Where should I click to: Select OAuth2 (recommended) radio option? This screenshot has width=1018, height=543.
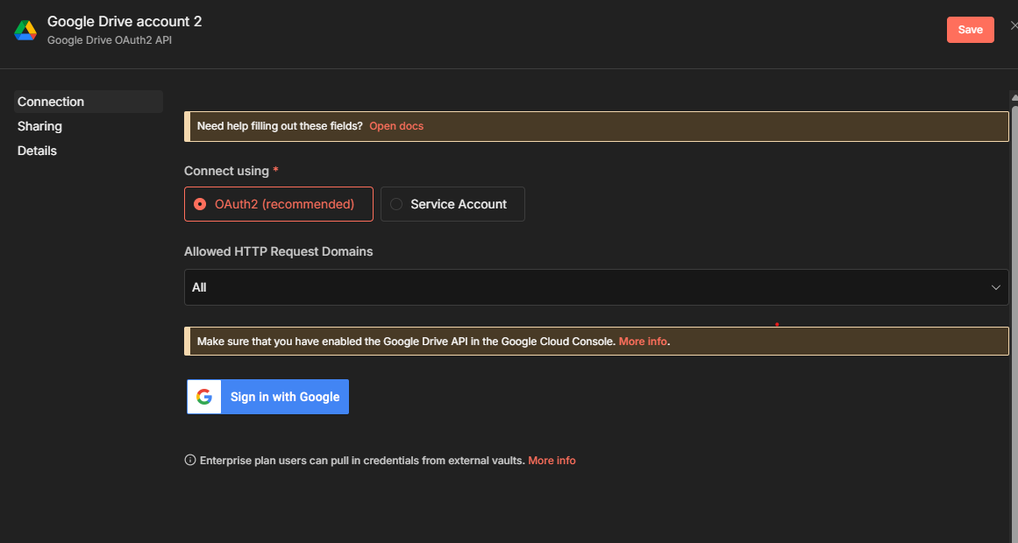(200, 204)
